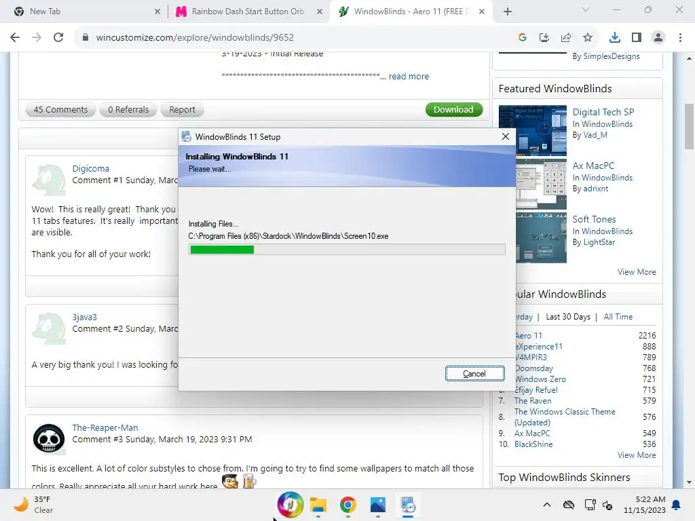Reload the current page
Screen dimensions: 695x521
tap(58, 38)
